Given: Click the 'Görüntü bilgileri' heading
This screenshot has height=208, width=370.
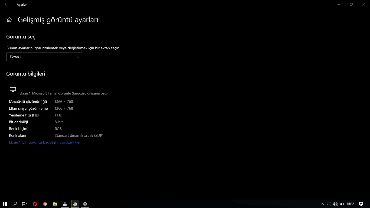Looking at the screenshot, I should (x=26, y=74).
